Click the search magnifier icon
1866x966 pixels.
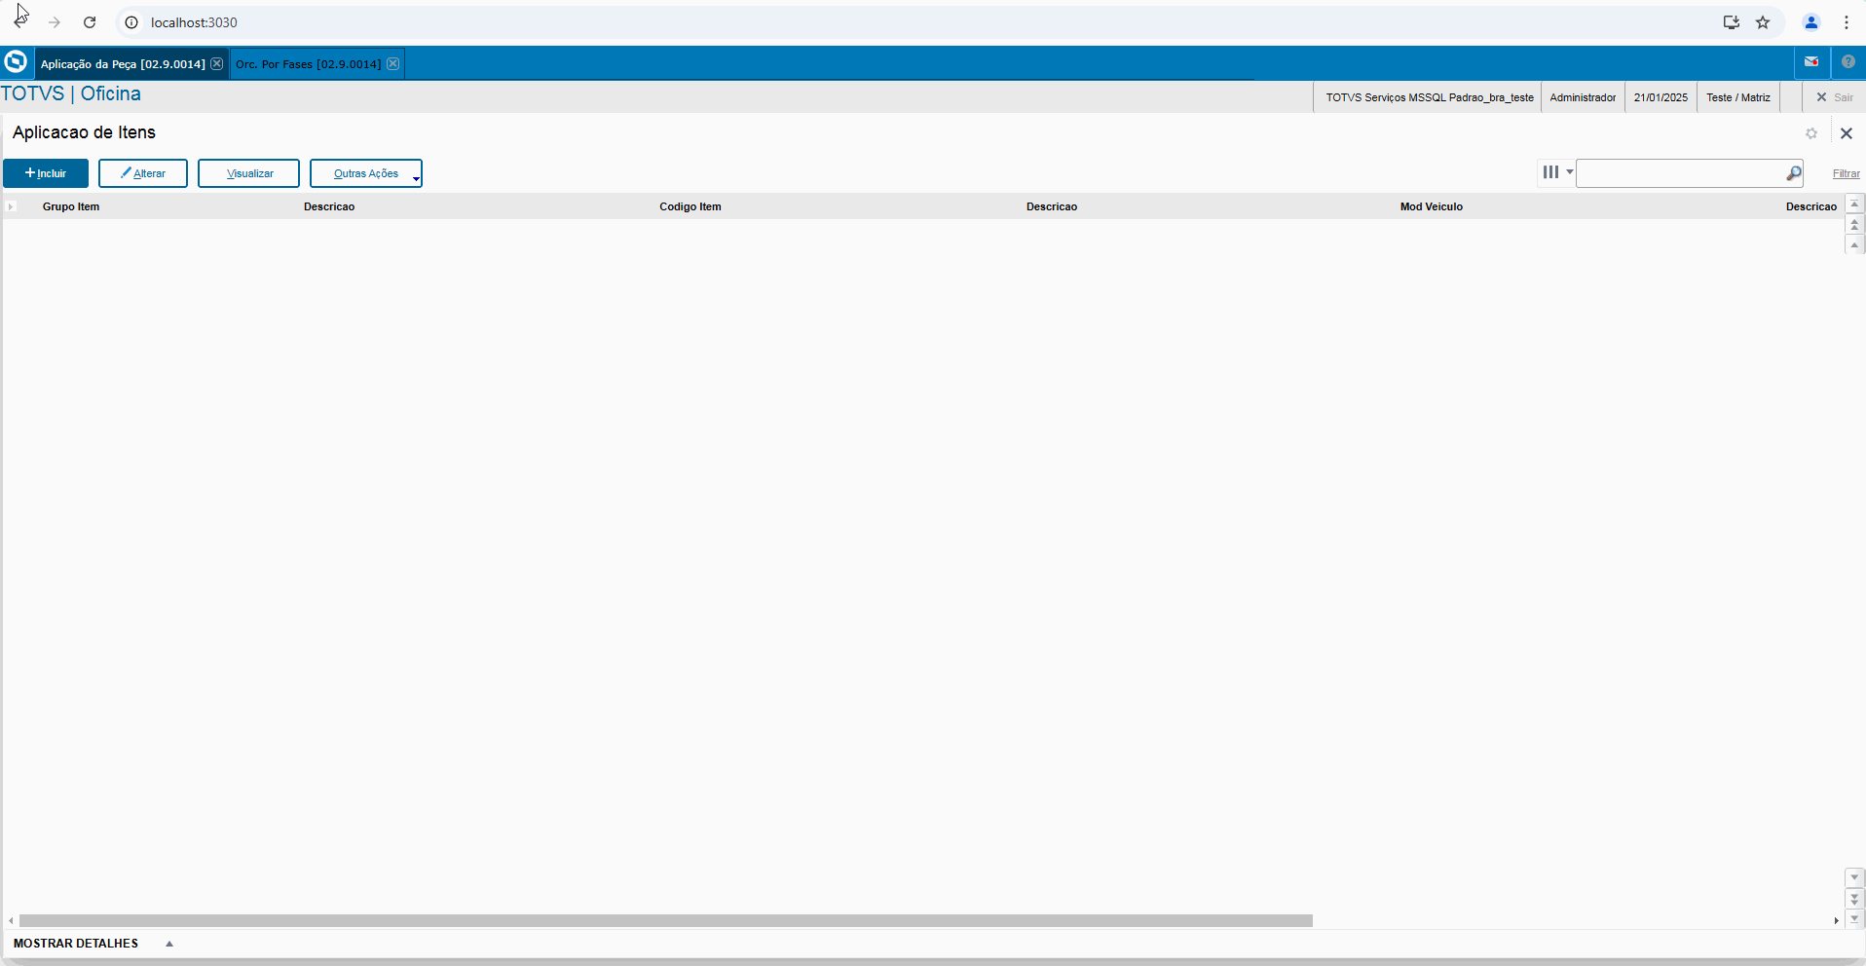point(1793,173)
